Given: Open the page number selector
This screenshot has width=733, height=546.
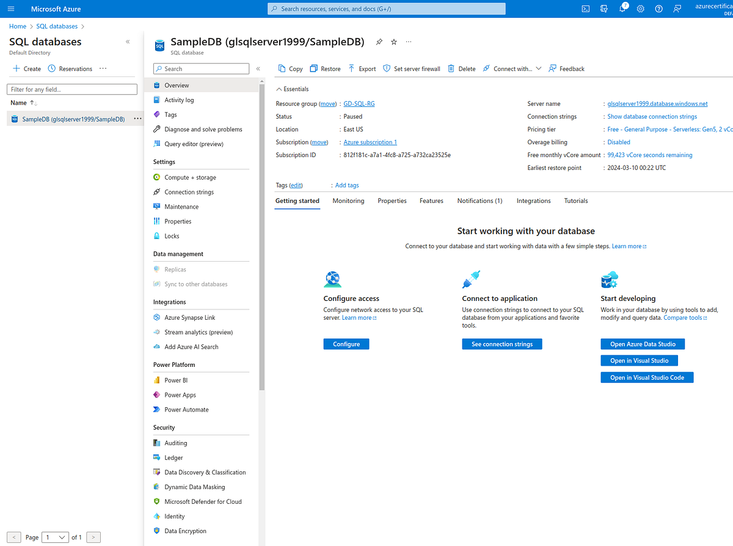Looking at the screenshot, I should [55, 537].
